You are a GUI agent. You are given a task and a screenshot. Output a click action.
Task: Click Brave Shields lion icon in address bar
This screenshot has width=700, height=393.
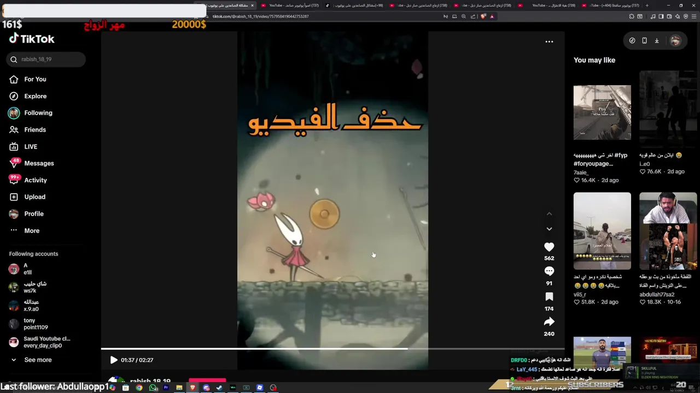coord(483,16)
